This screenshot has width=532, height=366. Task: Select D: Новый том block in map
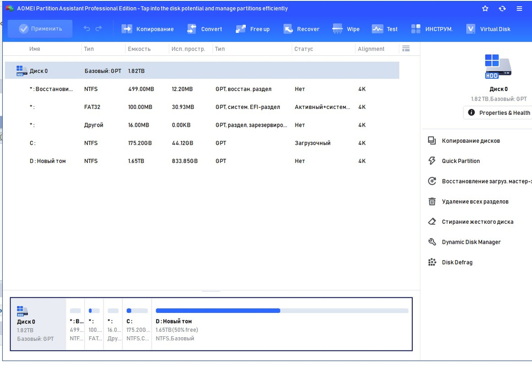[x=282, y=324]
